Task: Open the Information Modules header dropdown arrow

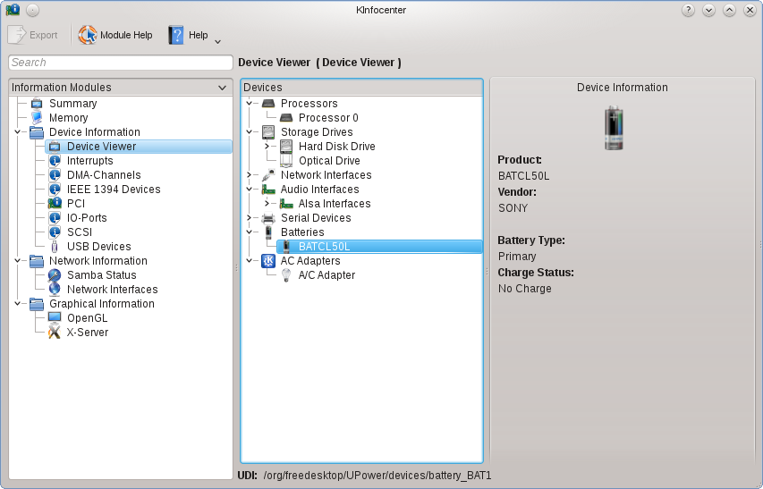Action: click(x=222, y=88)
